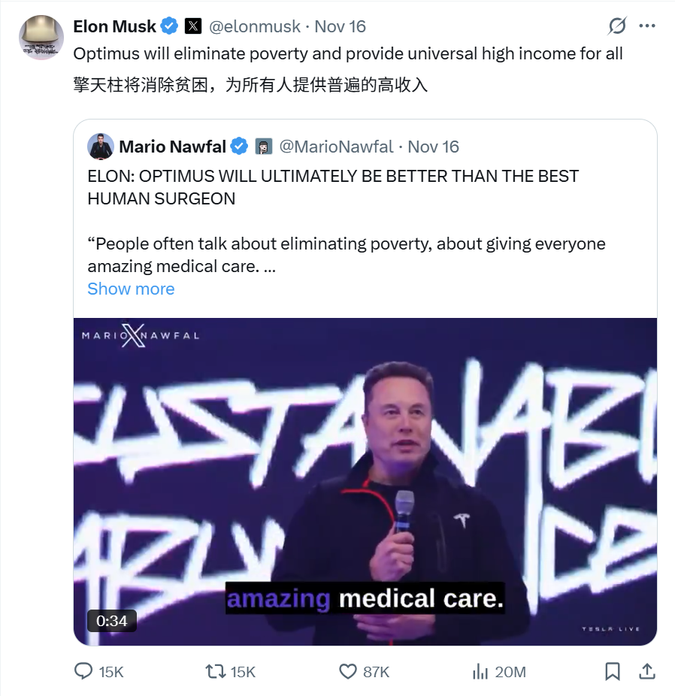Viewport: 675px width, 696px height.
Task: Open Elon Musk's profile avatar
Action: tap(41, 38)
